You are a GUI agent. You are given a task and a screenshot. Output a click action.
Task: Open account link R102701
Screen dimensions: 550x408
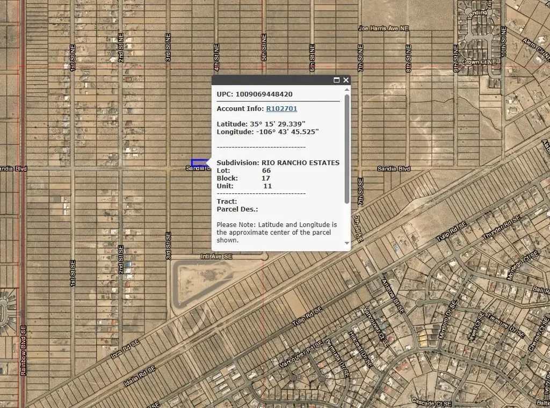click(x=281, y=108)
